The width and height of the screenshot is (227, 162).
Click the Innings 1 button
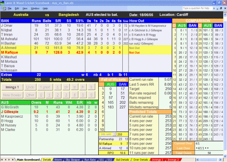pyautogui.click(x=12, y=87)
